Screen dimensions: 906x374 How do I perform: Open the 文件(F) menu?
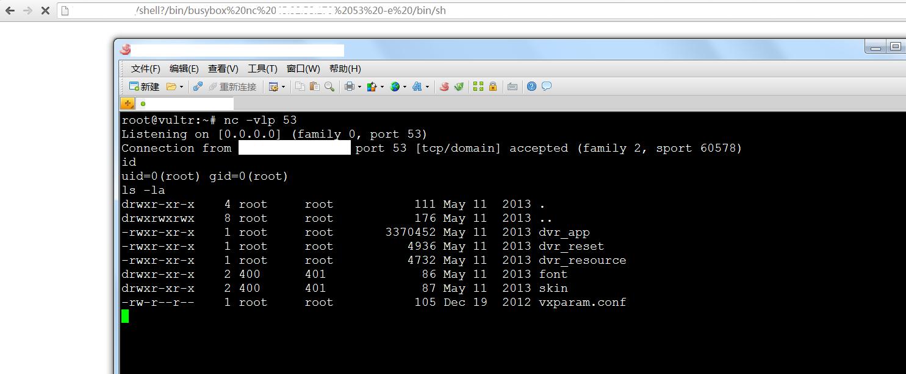(x=146, y=69)
